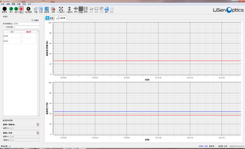245x149 pixels.
Task: Click the red temperature line in upper chart
Action: [x=147, y=61]
